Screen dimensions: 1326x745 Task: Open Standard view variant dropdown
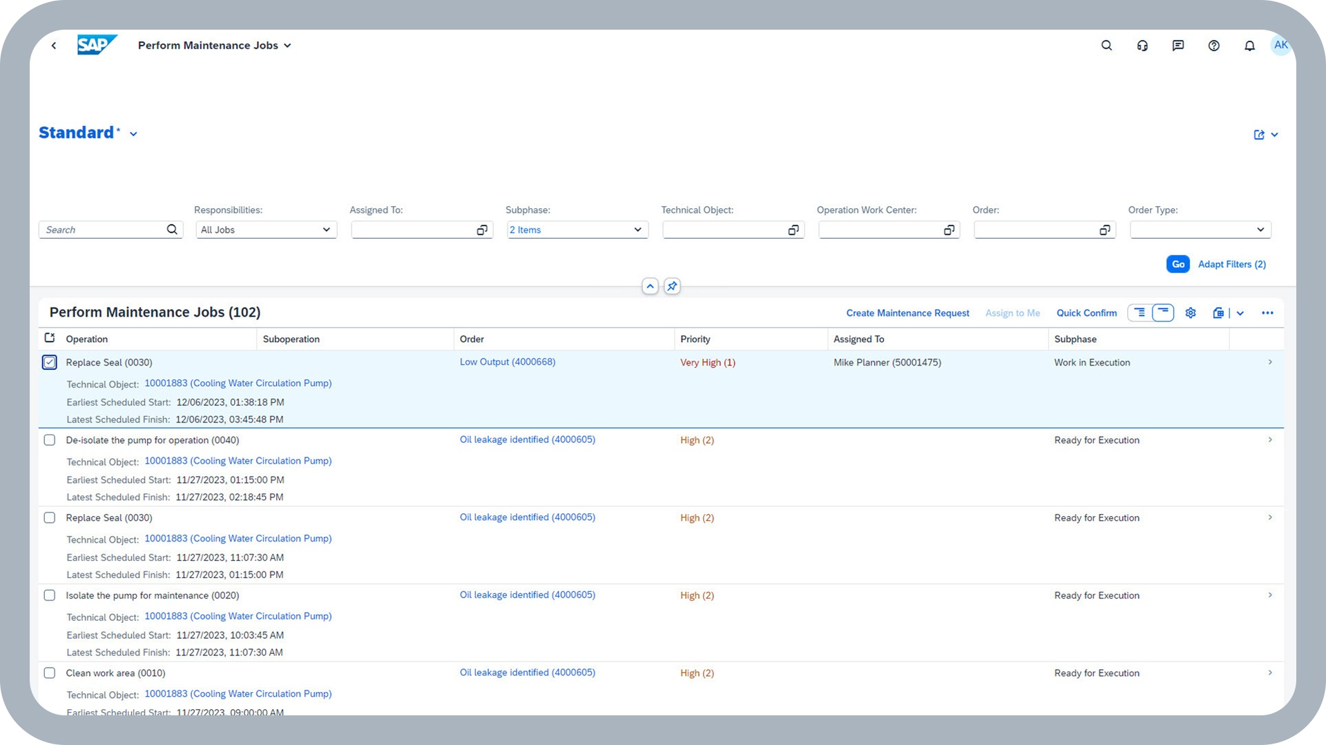(133, 135)
